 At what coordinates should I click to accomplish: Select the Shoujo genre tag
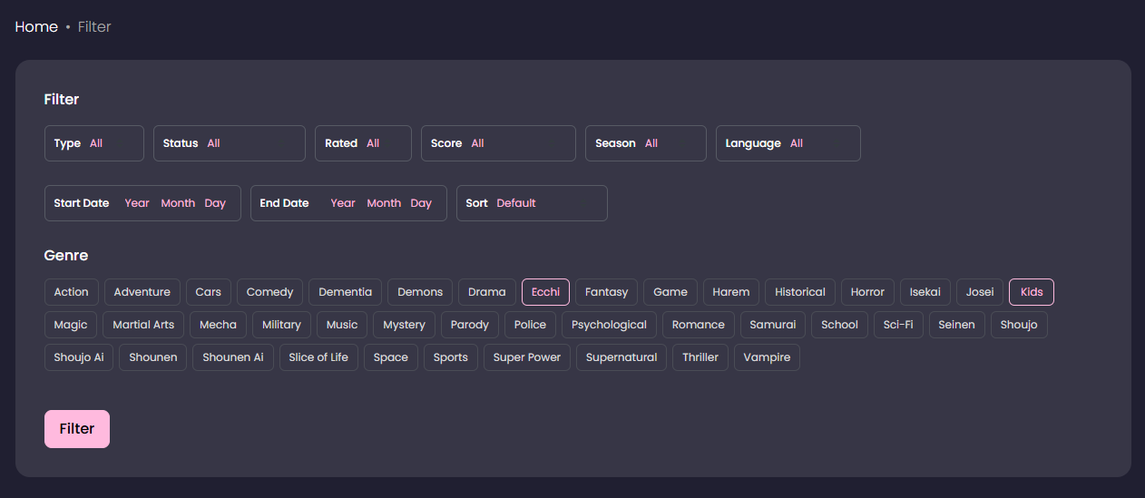point(1019,325)
